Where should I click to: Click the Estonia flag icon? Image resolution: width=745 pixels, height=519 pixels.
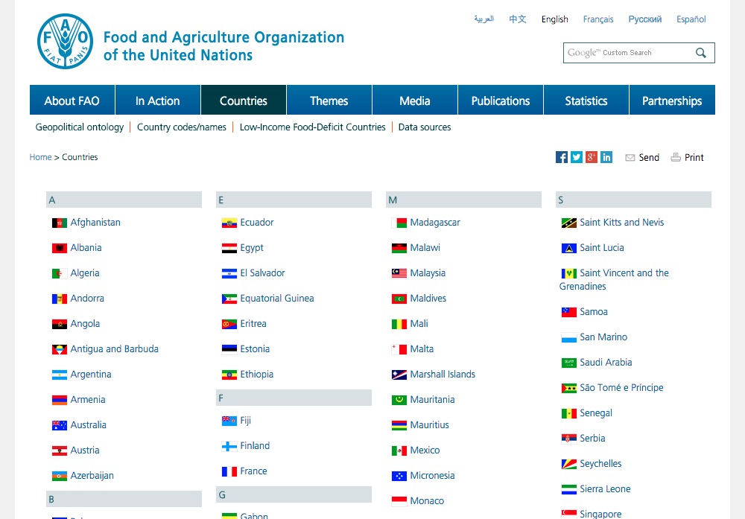[229, 349]
